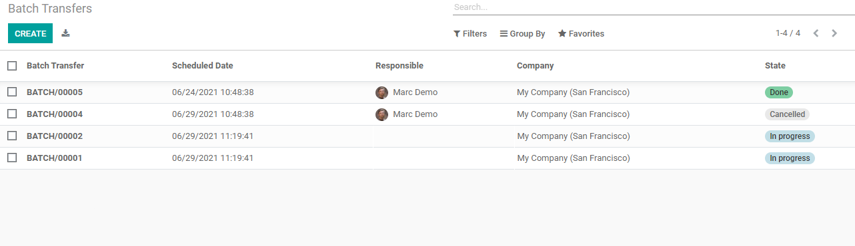This screenshot has width=855, height=246.
Task: Expand the Group By menu
Action: pyautogui.click(x=522, y=33)
